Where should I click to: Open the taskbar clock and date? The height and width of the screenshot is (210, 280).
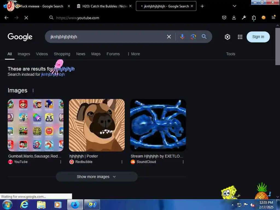(x=266, y=205)
